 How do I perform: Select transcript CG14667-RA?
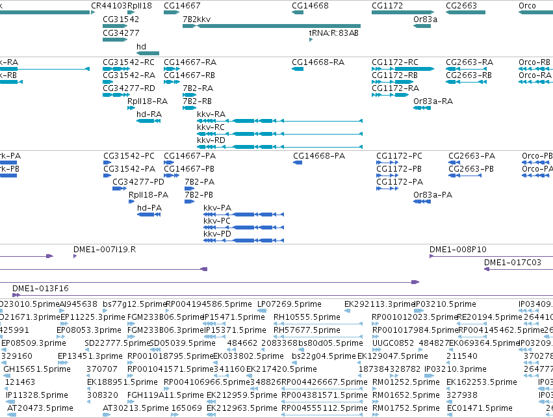[172, 69]
